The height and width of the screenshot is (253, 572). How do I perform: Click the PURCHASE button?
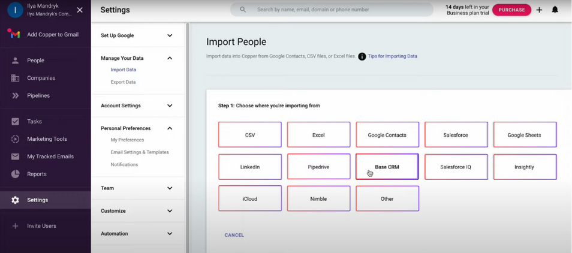tap(511, 10)
